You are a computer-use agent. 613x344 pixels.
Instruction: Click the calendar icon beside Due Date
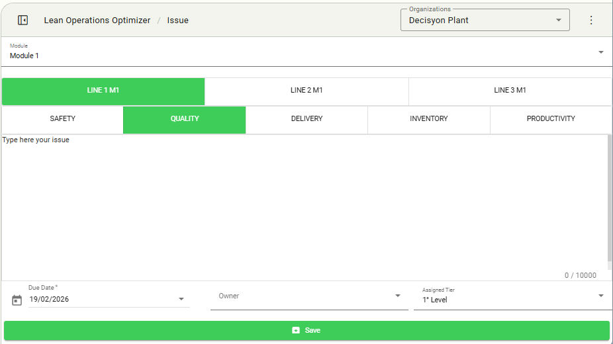pos(17,300)
